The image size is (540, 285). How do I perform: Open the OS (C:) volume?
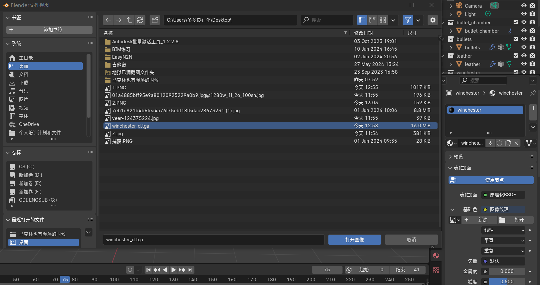[49, 167]
